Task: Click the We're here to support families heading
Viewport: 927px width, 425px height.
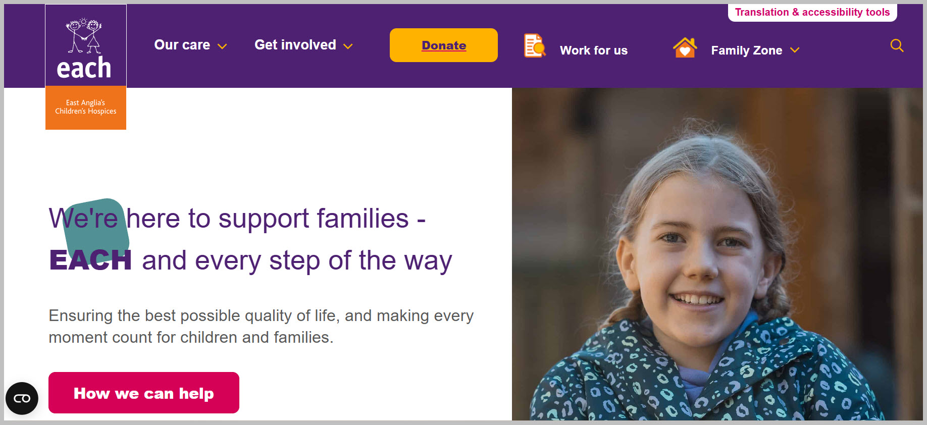Action: tap(250, 239)
